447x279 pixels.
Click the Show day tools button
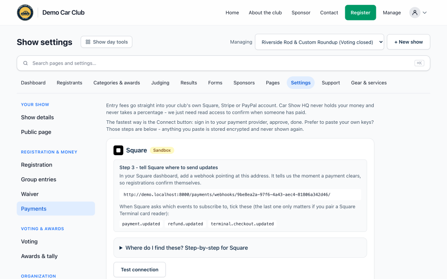(x=107, y=42)
